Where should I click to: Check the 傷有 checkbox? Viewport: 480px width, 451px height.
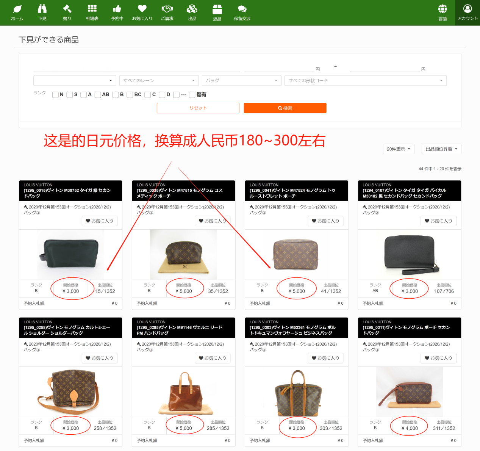pyautogui.click(x=192, y=95)
